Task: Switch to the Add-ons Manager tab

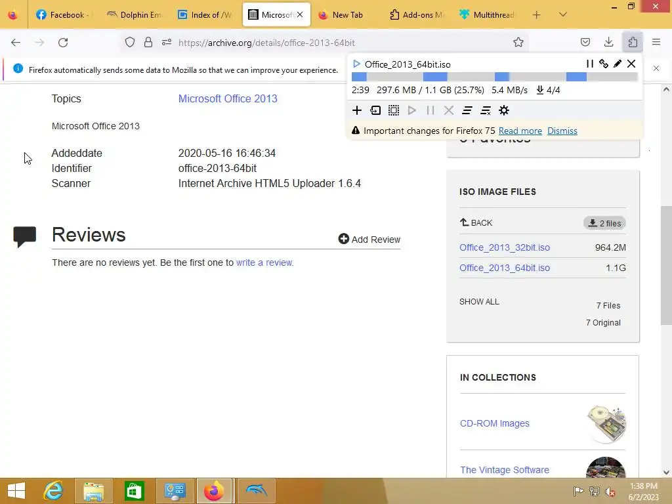Action: tap(417, 14)
